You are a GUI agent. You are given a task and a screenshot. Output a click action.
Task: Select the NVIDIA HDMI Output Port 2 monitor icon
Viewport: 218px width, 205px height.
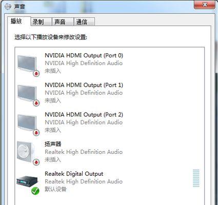coord(27,123)
